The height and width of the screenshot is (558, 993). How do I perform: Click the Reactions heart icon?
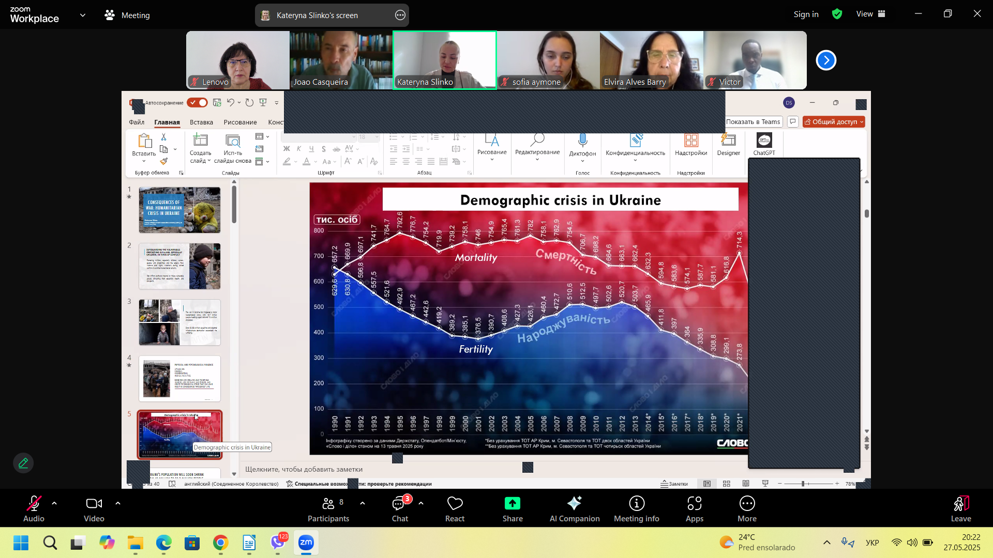(x=455, y=504)
